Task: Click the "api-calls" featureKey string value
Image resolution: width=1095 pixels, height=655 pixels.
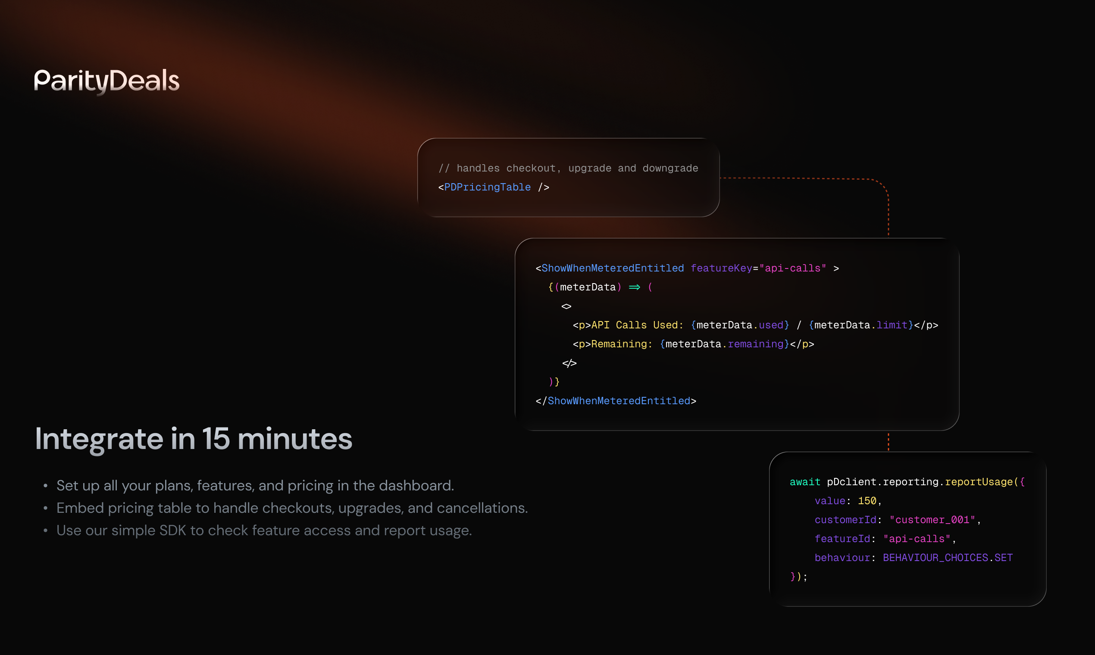Action: [x=792, y=268]
